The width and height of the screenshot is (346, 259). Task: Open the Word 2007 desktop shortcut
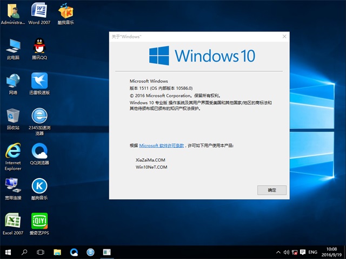(39, 11)
